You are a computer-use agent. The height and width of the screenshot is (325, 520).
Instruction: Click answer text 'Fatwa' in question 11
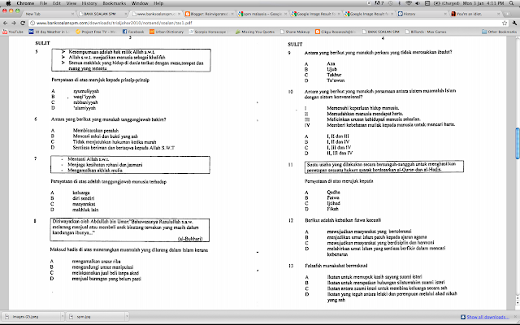tap(333, 198)
